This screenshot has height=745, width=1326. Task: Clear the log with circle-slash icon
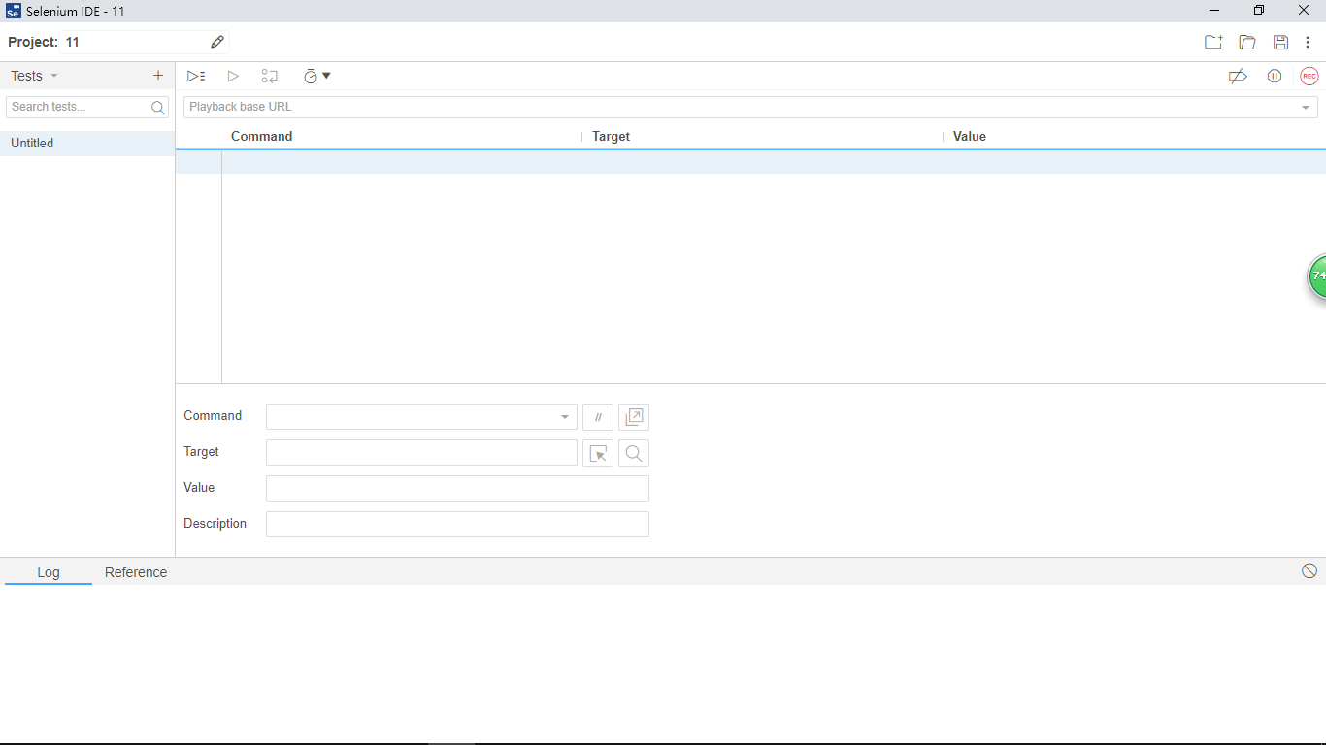[1309, 571]
